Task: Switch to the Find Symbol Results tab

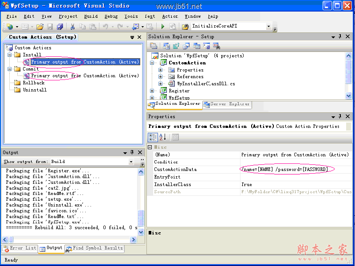Action: coord(94,248)
